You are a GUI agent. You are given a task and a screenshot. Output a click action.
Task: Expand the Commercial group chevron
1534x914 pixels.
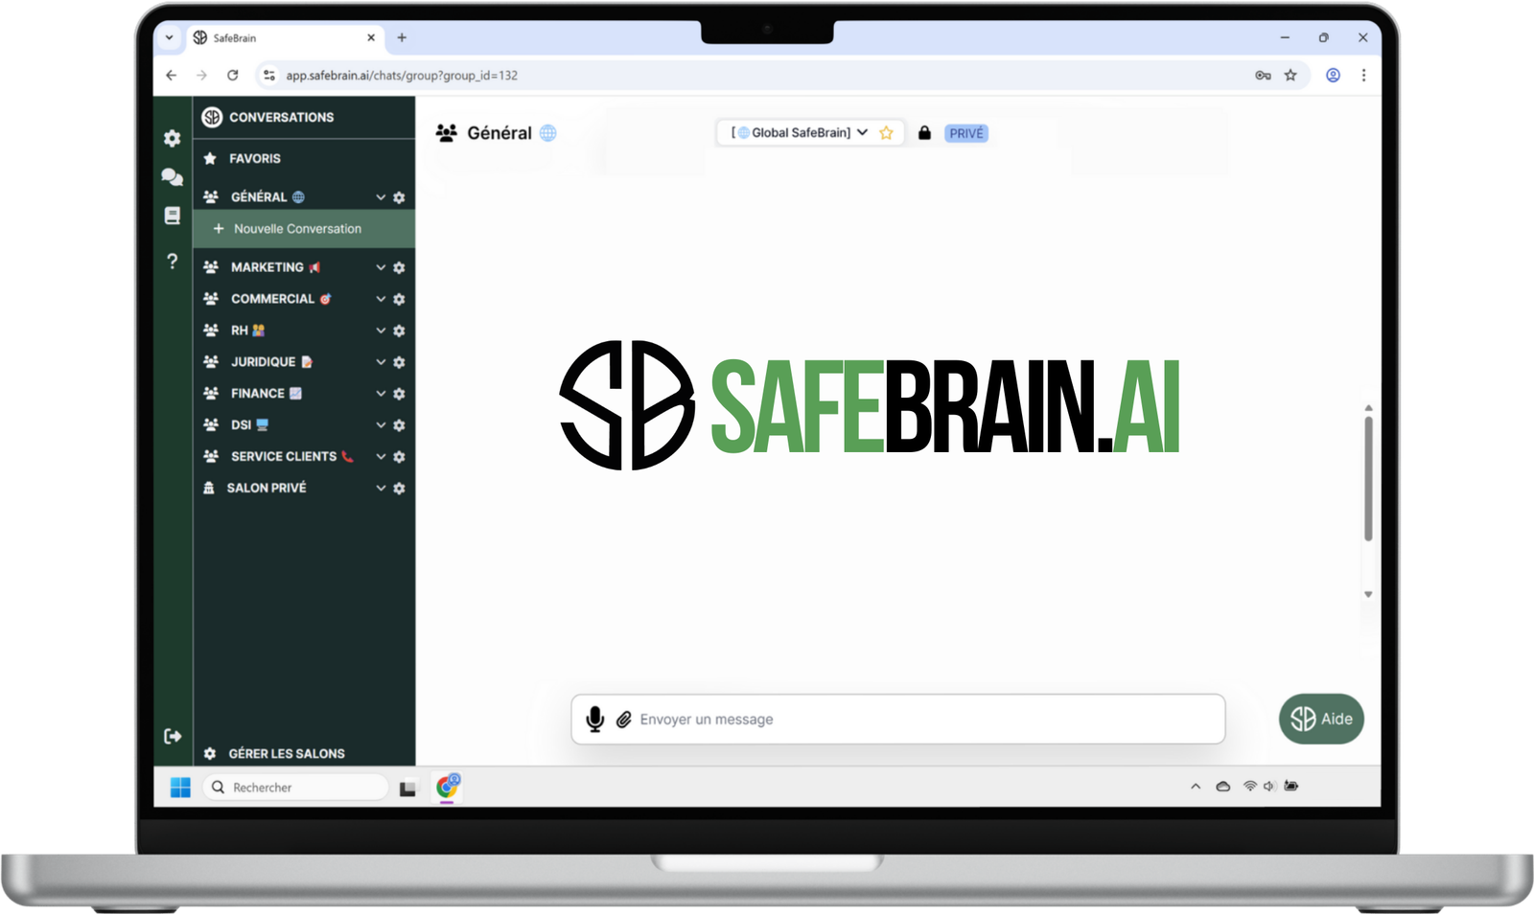pos(381,299)
